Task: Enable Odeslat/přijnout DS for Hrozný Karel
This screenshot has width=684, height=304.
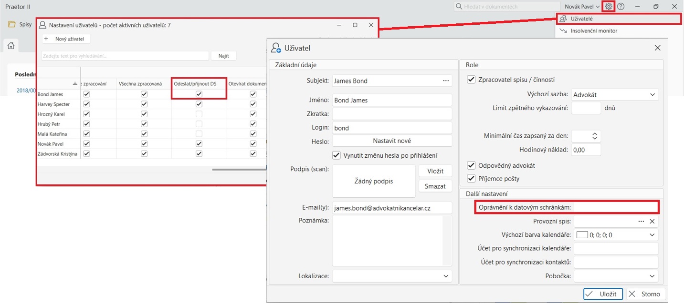Action: [x=199, y=114]
